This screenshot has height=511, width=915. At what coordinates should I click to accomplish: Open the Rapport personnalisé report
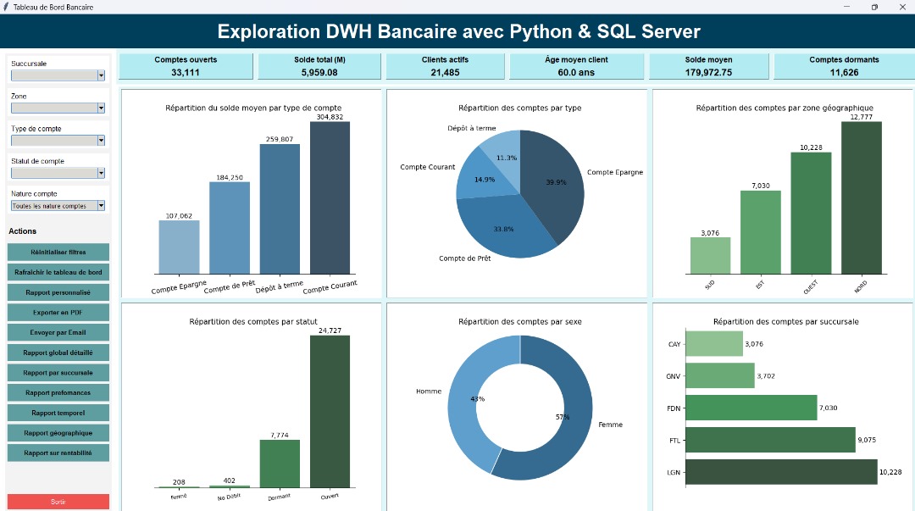58,292
